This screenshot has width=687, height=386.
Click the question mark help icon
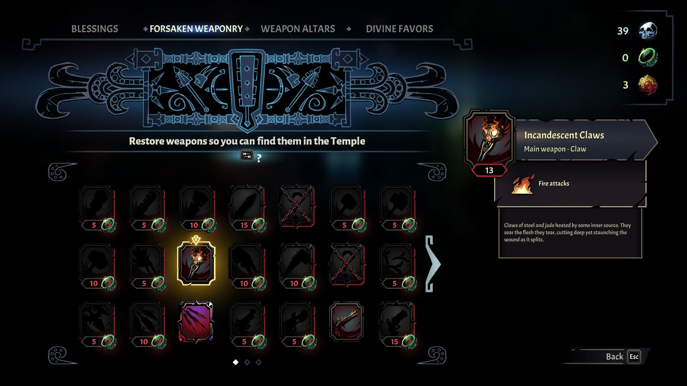(259, 158)
